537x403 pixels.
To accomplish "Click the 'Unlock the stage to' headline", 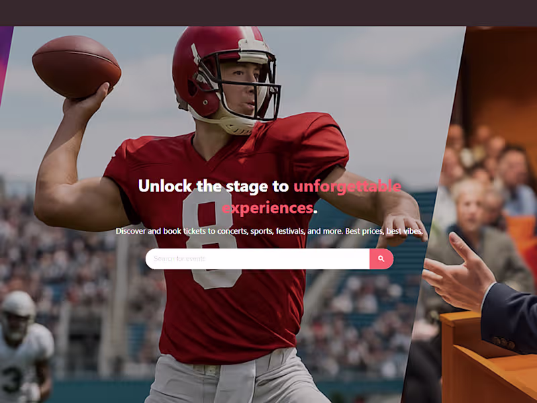I will (213, 186).
